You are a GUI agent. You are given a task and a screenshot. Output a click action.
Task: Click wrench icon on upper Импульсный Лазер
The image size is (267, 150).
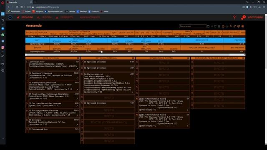coord(187,110)
